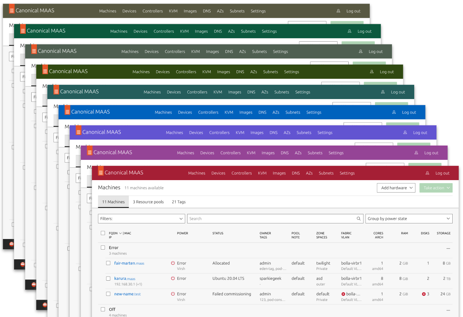463x317 pixels.
Task: Click the Canonical MAAS logo icon
Action: [x=100, y=172]
